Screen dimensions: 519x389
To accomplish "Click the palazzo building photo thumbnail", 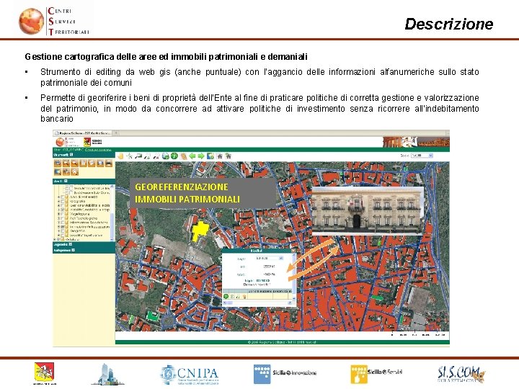I will pos(368,210).
